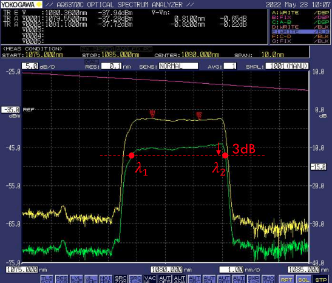Edit the 5.0 dB/D level scale field

(x=30, y=66)
